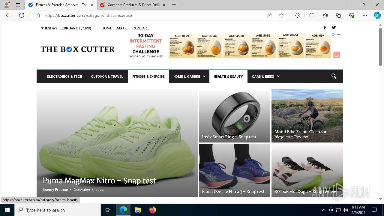
Task: Open the Puma MagMax Nitro article
Action: 99,181
